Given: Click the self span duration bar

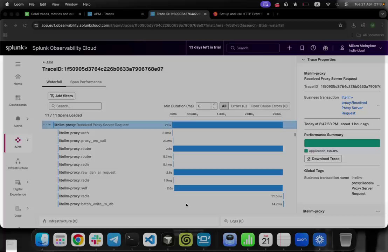Looking at the screenshot, I should [228, 188].
